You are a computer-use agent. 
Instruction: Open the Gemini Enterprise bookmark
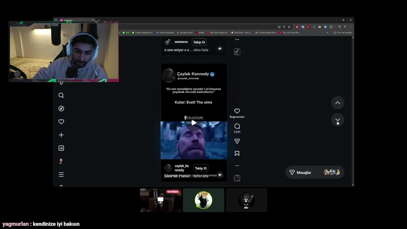pos(165,32)
